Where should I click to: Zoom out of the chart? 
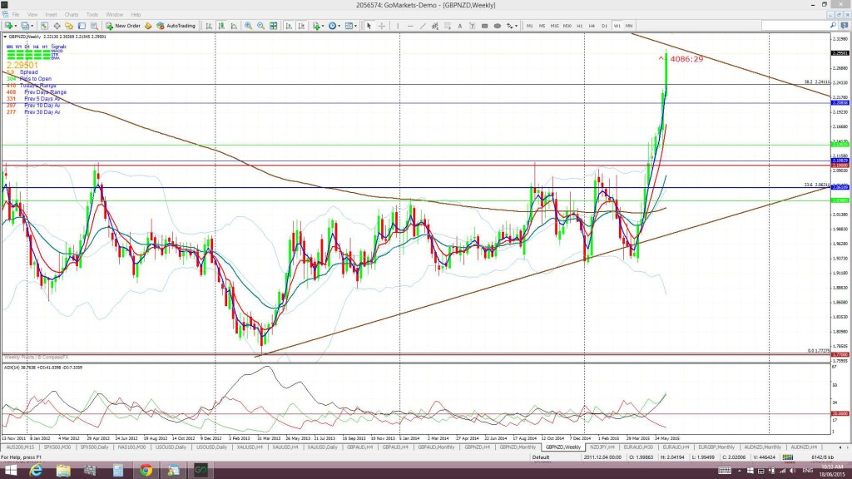coord(260,26)
